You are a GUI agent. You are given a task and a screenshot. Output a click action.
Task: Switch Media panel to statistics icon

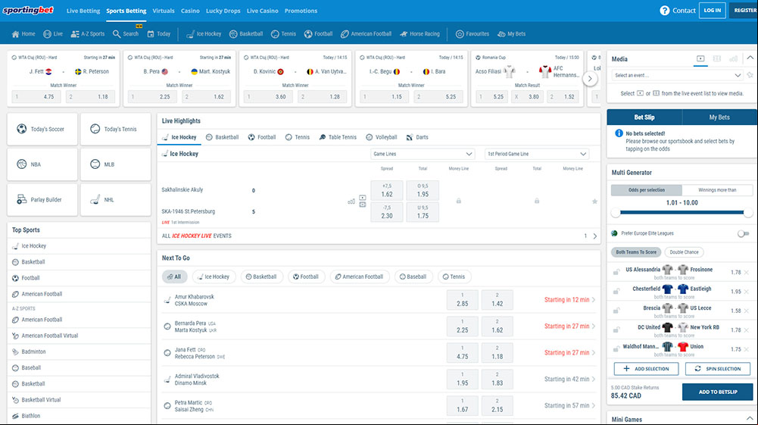click(x=733, y=58)
